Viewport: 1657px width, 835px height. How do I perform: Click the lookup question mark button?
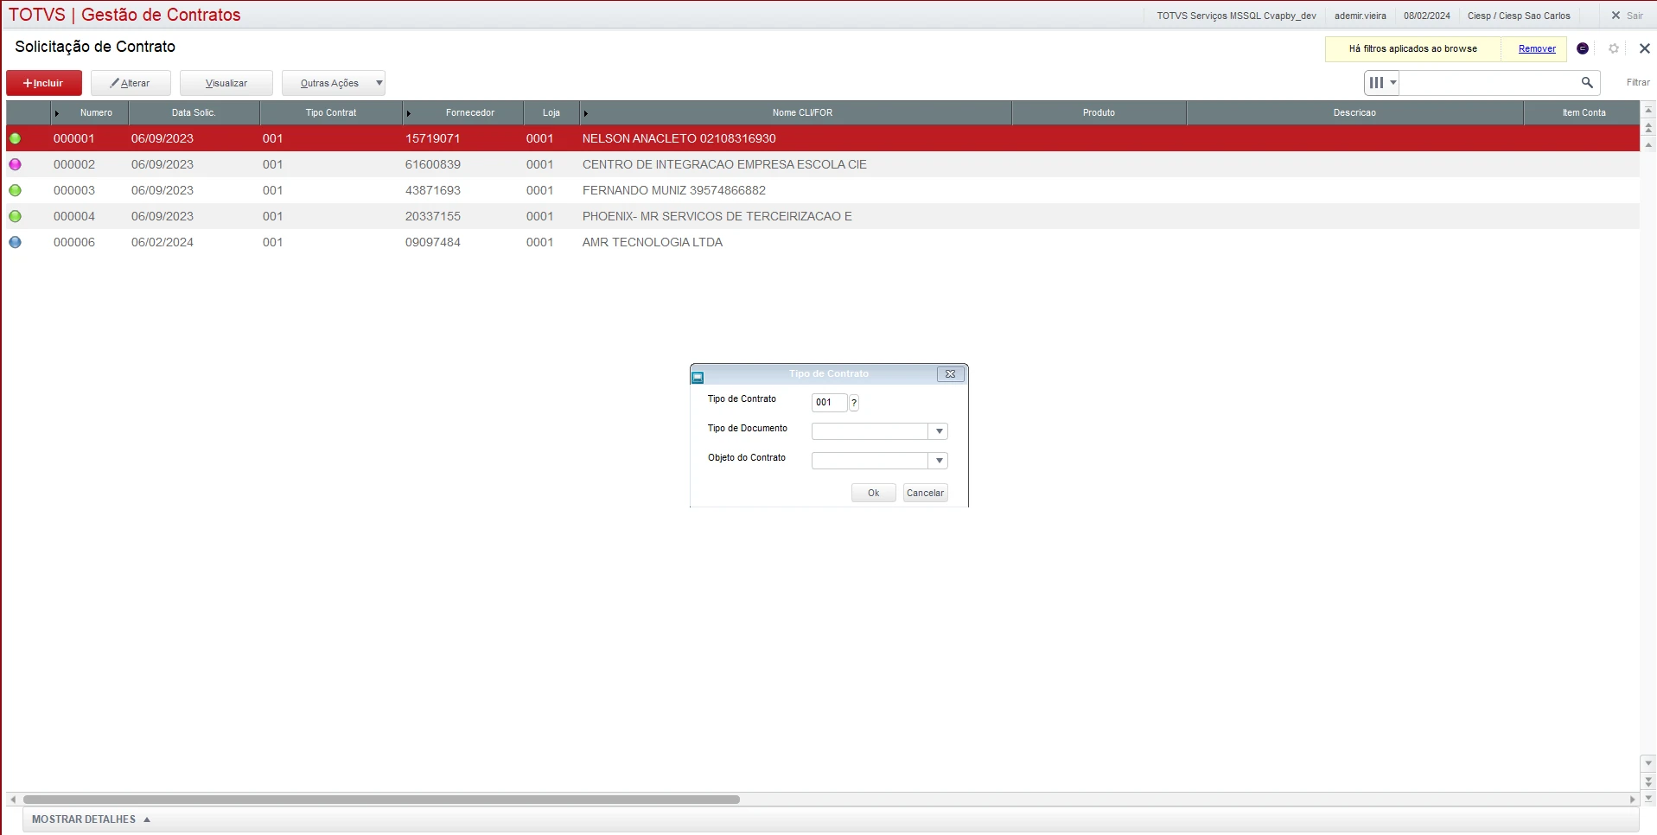854,403
